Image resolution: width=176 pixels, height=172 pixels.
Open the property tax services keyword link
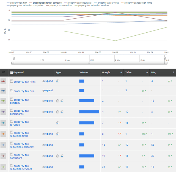pos(20,123)
